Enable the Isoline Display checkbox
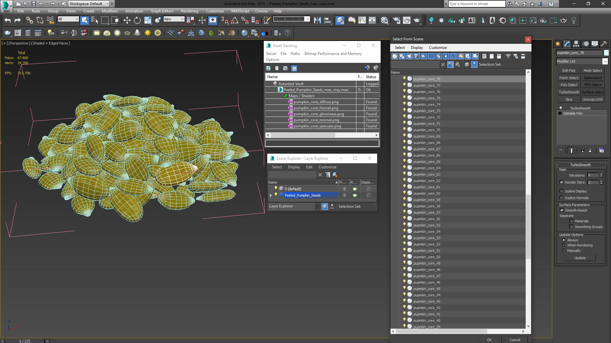The width and height of the screenshot is (611, 343). (561, 191)
